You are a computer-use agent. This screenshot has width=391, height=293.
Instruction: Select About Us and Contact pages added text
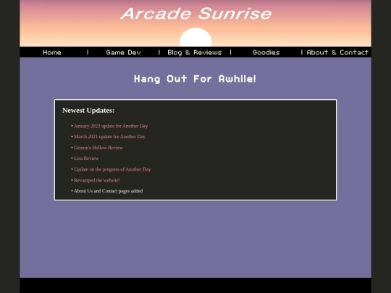[x=108, y=191]
